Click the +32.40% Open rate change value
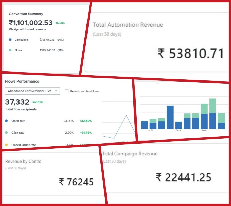The image size is (231, 206). [85, 121]
